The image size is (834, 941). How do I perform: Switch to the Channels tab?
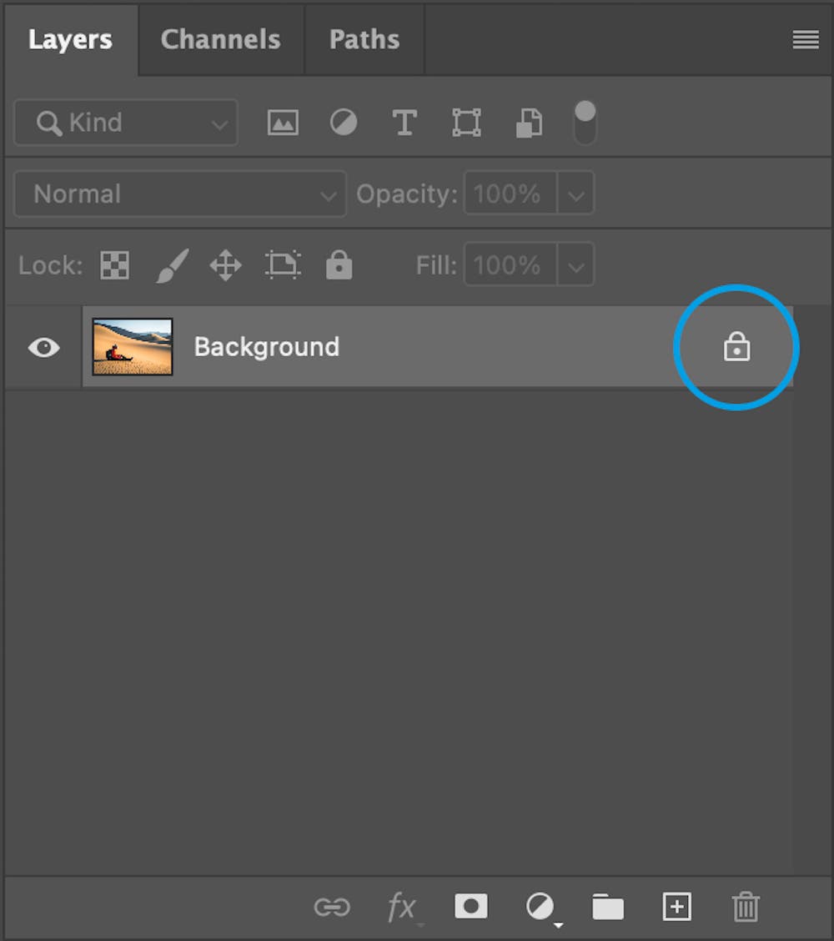(x=219, y=38)
